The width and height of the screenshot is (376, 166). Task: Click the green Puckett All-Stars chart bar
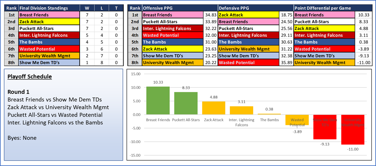tap(185, 103)
